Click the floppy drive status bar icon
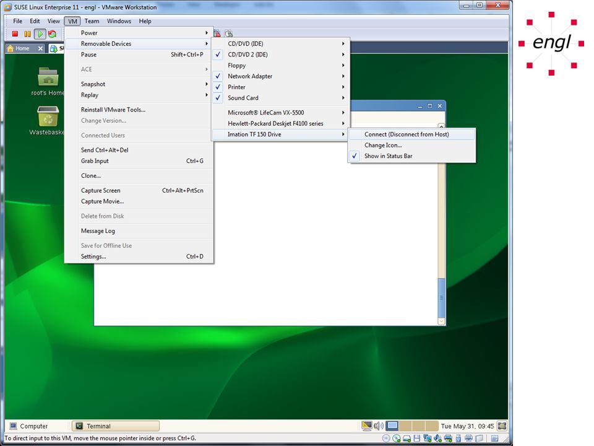The width and height of the screenshot is (594, 446). pyautogui.click(x=417, y=438)
